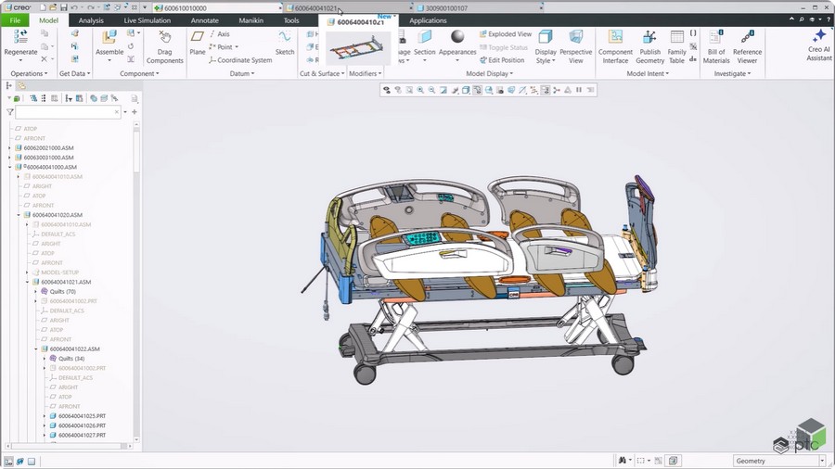The width and height of the screenshot is (835, 469).
Task: Open the search options dropdown arrow
Action: [125, 111]
